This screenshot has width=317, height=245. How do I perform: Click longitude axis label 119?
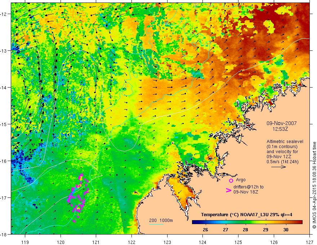(x=25, y=242)
